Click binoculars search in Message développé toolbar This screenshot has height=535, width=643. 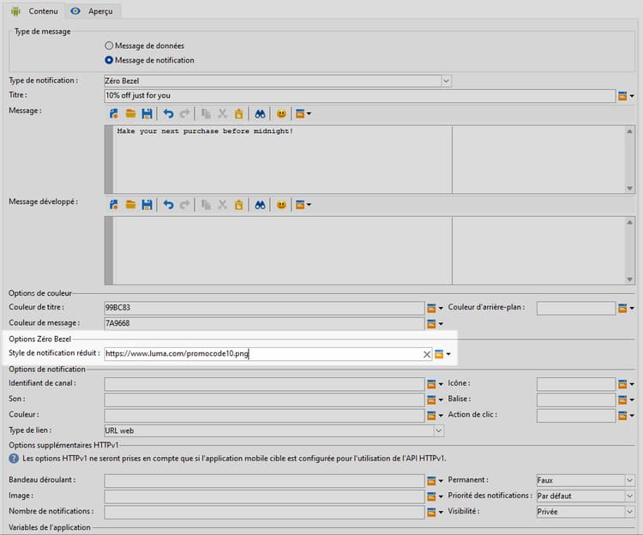(x=260, y=205)
